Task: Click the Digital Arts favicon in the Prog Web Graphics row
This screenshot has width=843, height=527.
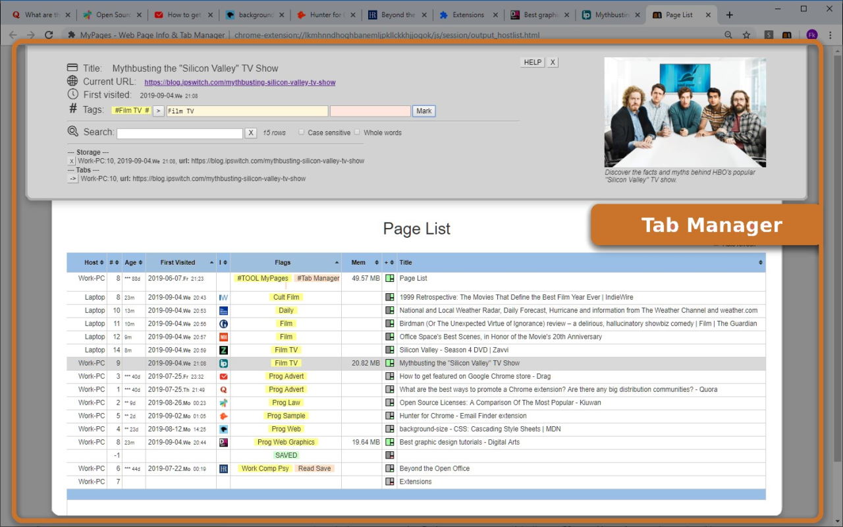Action: (x=223, y=442)
